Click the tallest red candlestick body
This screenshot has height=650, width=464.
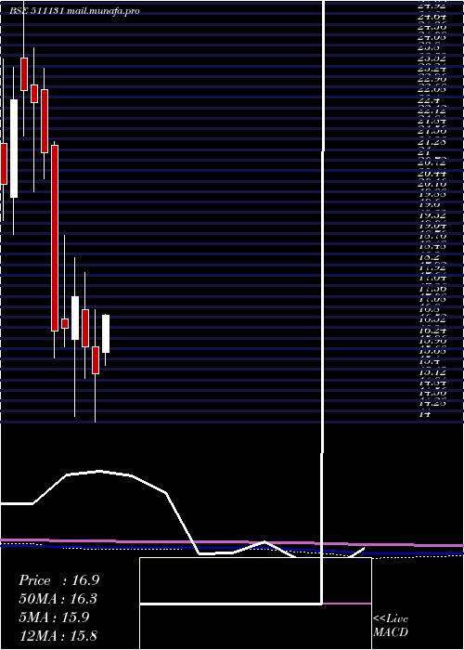[x=55, y=239]
